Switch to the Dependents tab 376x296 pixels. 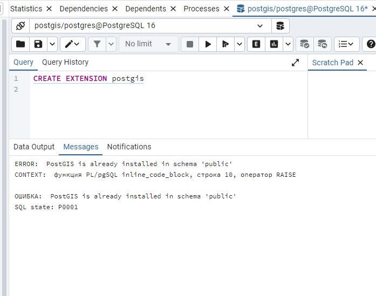146,9
